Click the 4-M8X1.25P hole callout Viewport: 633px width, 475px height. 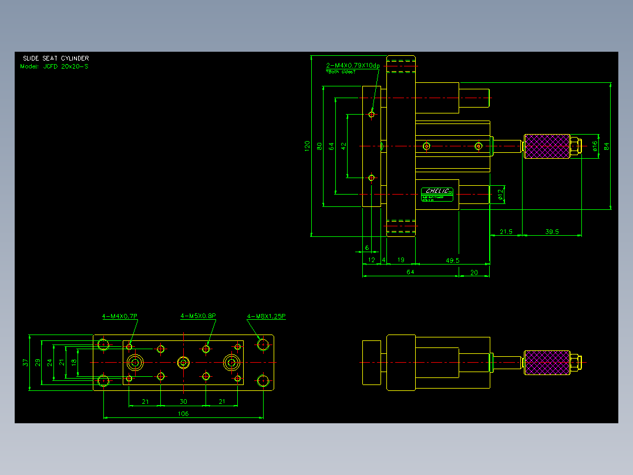point(266,316)
